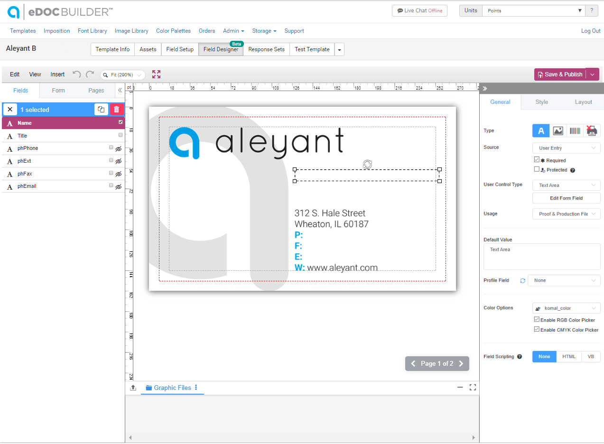Select the Text field type icon
604x444 pixels.
click(541, 131)
